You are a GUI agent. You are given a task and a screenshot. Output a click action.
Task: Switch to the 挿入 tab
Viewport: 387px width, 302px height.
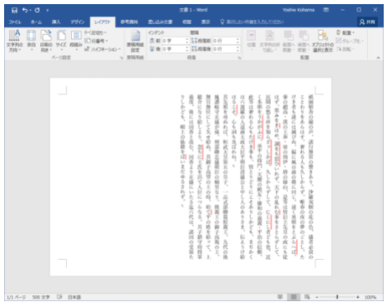(x=56, y=22)
